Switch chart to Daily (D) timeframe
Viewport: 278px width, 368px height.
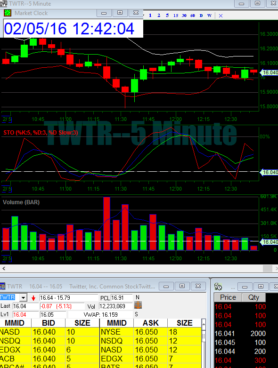coord(201,16)
